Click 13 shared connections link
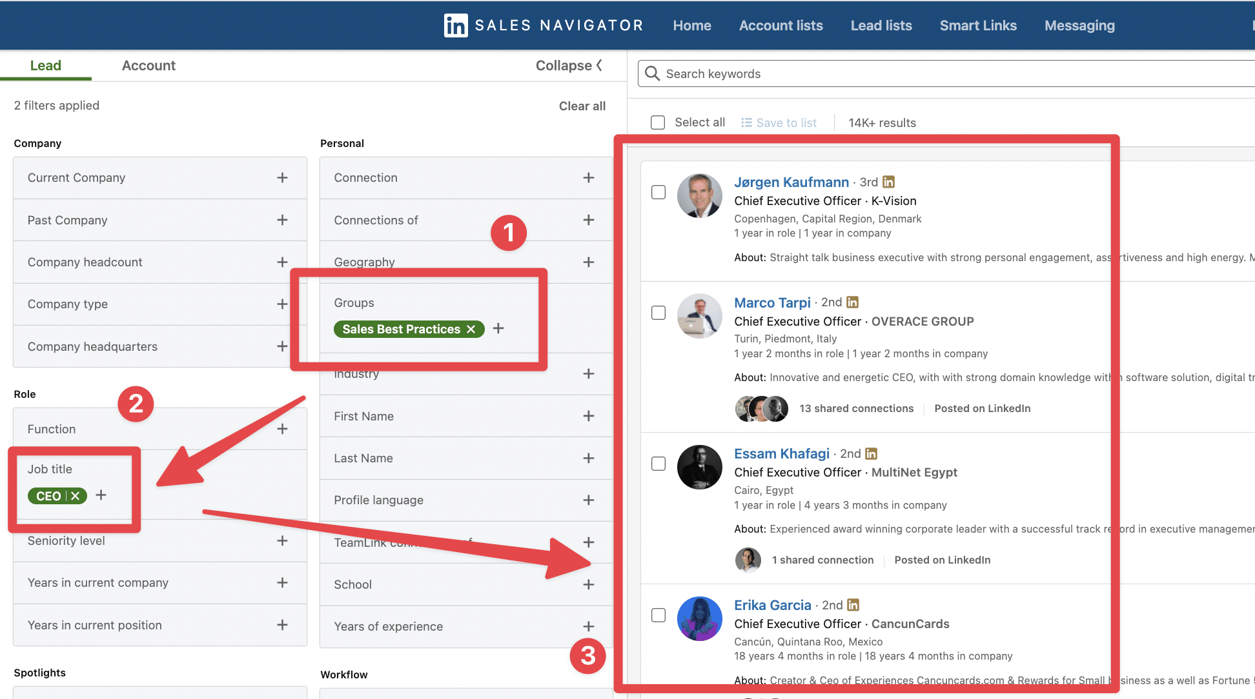 coord(857,409)
